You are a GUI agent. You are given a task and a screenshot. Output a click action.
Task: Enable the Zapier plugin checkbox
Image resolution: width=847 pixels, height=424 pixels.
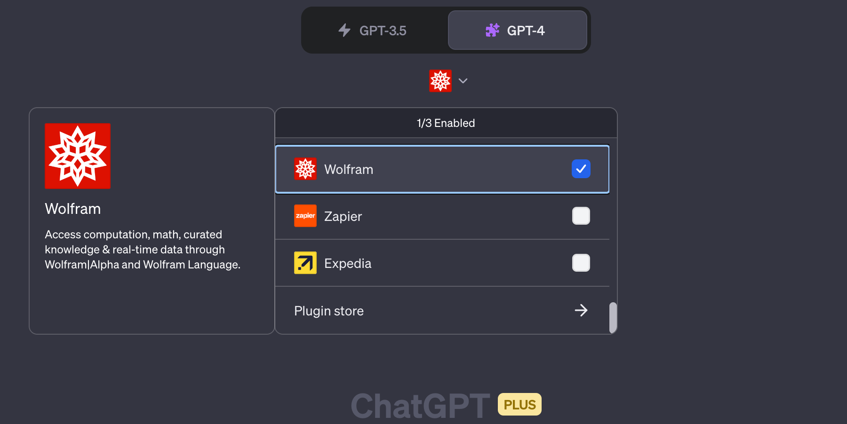[581, 216]
